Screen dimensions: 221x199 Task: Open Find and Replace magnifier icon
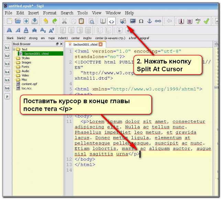[x=91, y=21]
